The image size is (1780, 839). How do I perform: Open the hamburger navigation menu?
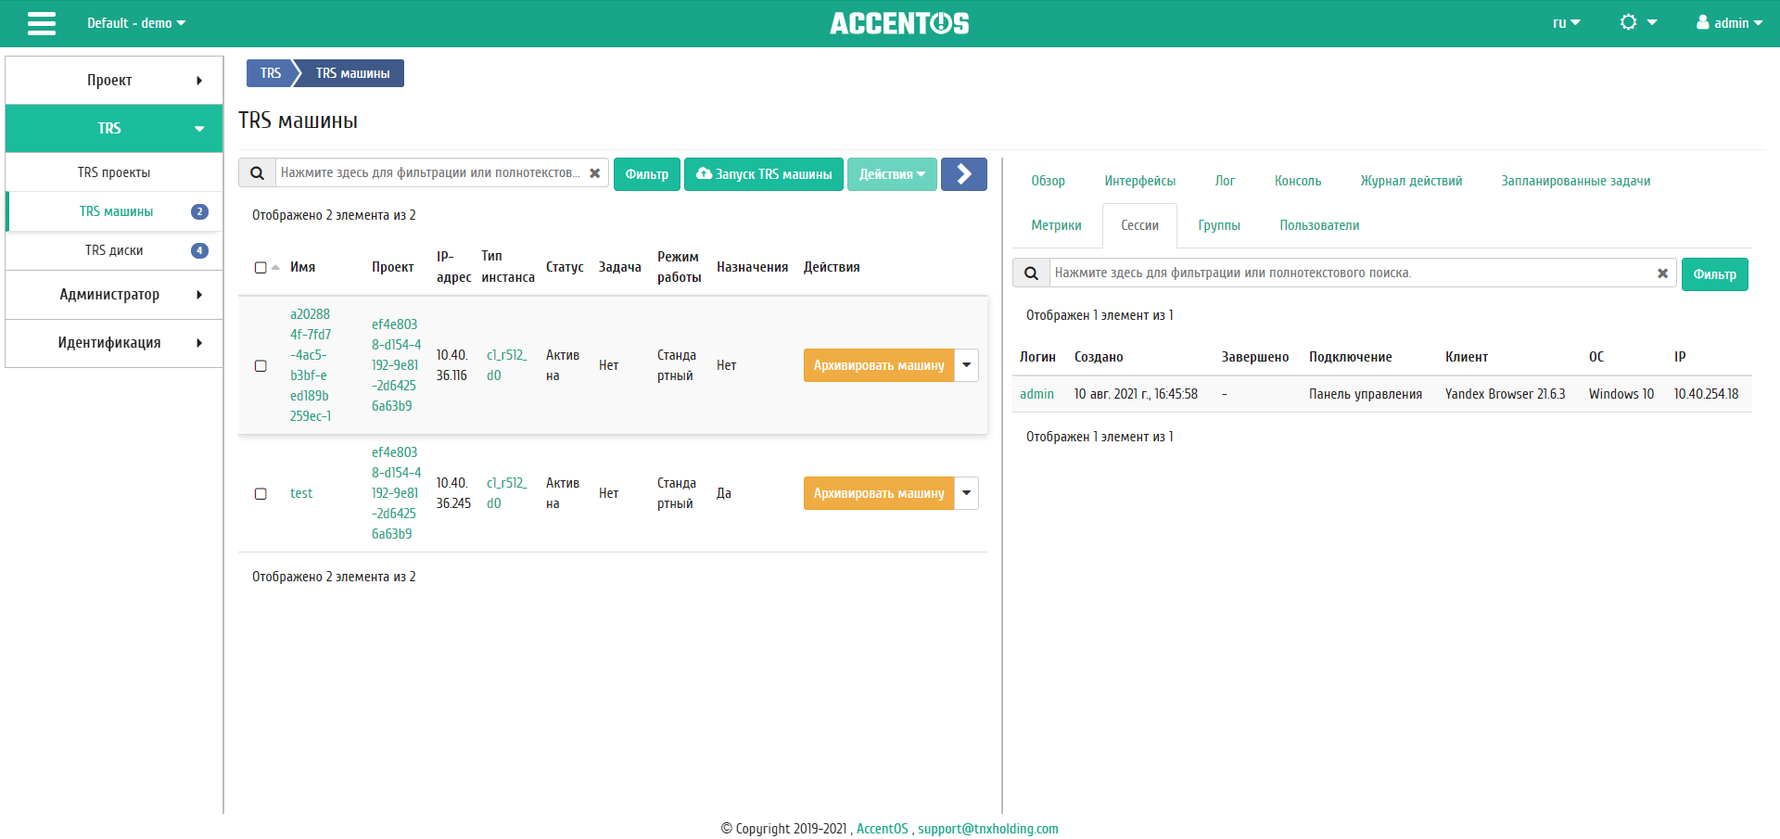pyautogui.click(x=42, y=23)
